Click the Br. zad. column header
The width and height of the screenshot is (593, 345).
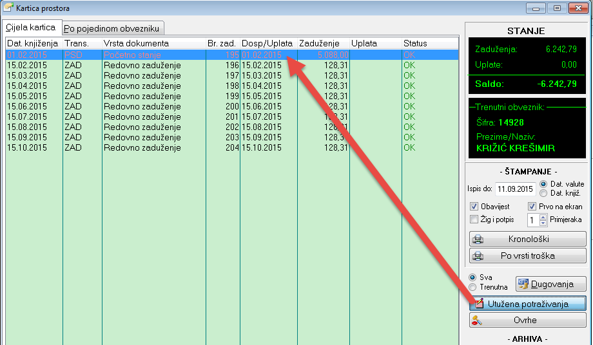223,43
